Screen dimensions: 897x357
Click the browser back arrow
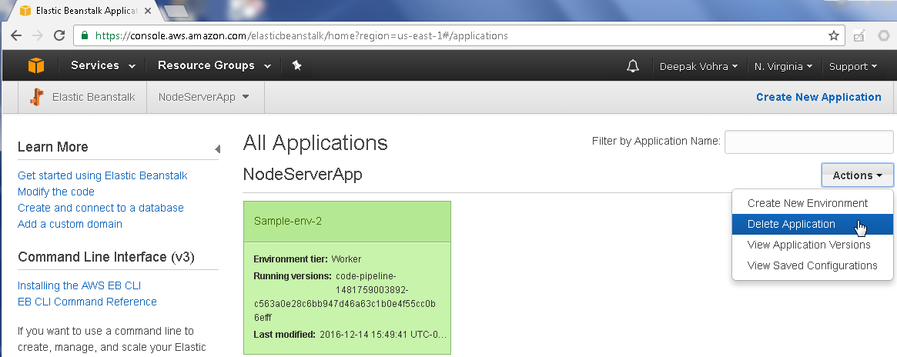16,35
